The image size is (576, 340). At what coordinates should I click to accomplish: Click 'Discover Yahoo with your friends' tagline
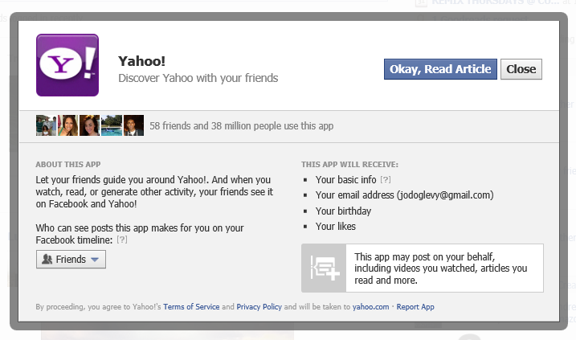(x=198, y=78)
